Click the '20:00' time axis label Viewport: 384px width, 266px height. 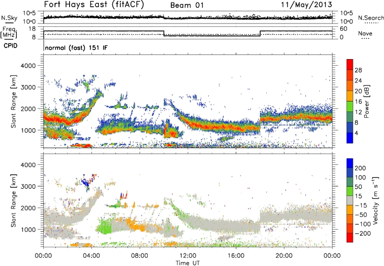click(284, 256)
